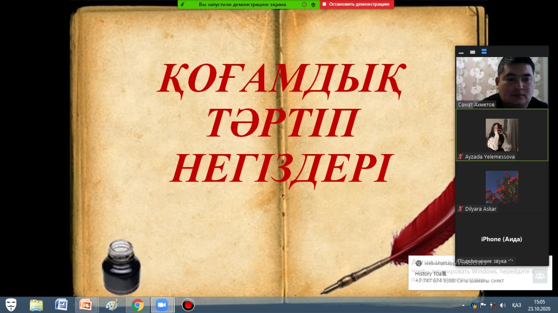Open File Explorer from taskbar
558x313 pixels.
click(x=36, y=305)
